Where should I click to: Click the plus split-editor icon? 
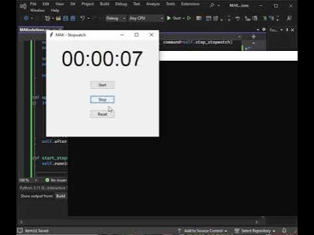[x=253, y=37]
